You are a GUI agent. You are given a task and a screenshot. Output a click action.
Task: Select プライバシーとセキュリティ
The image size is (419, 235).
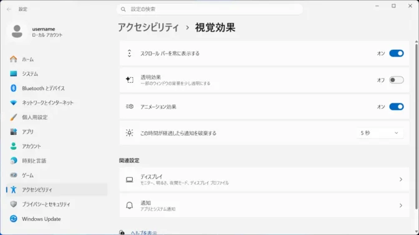point(57,204)
